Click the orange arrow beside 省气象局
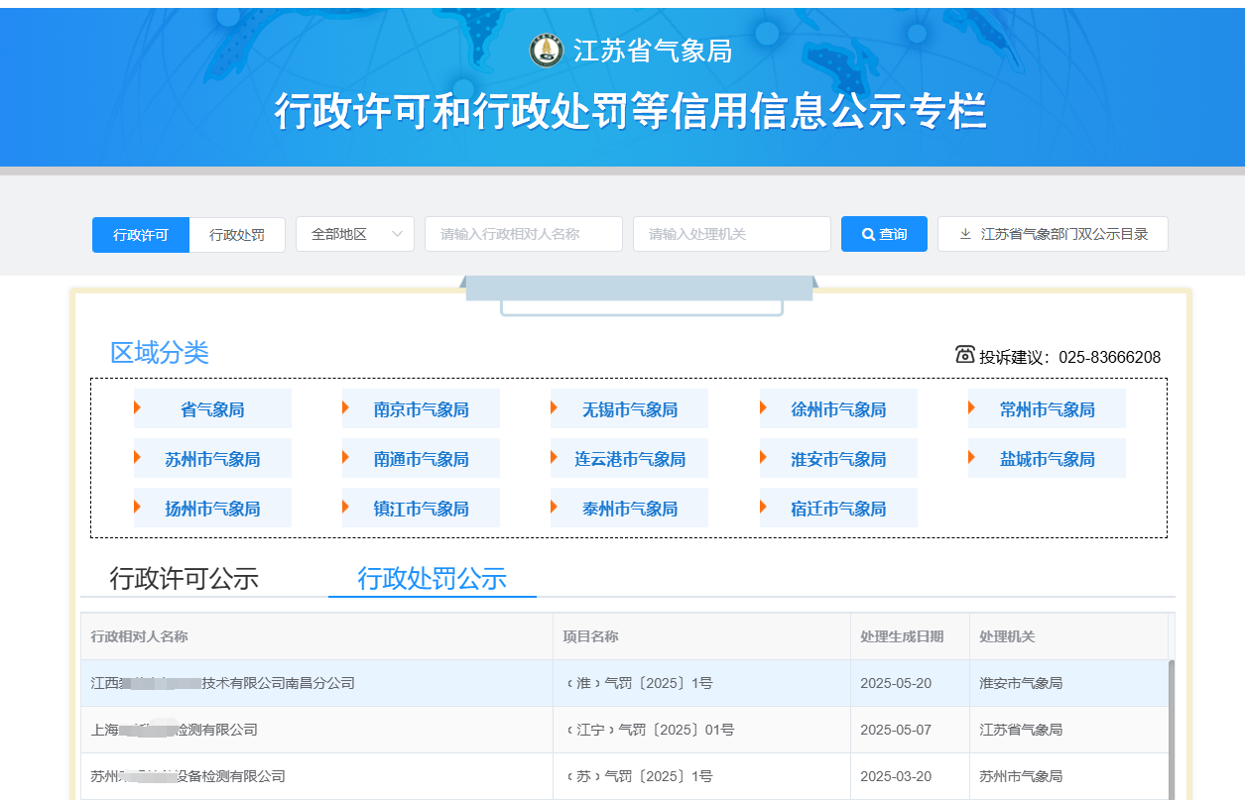 [138, 408]
